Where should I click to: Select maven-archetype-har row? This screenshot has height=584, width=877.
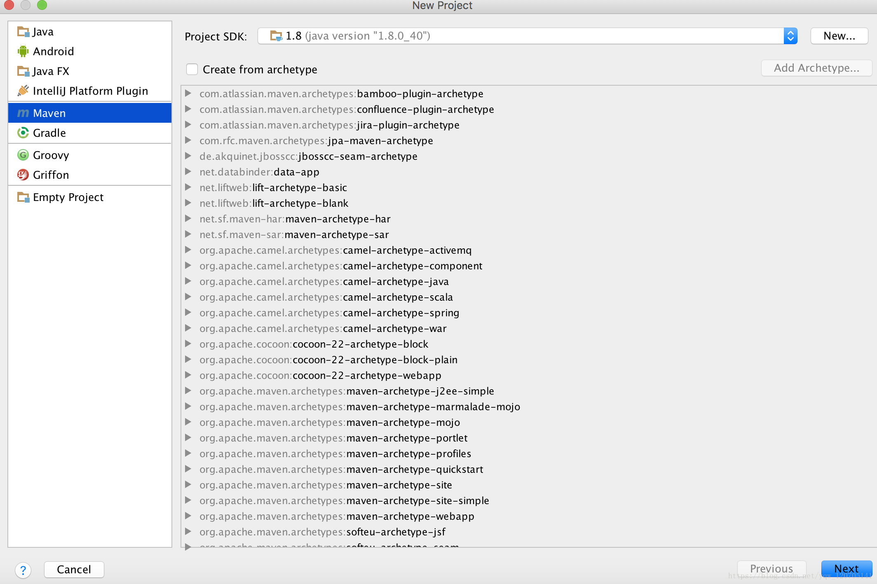[x=528, y=219]
